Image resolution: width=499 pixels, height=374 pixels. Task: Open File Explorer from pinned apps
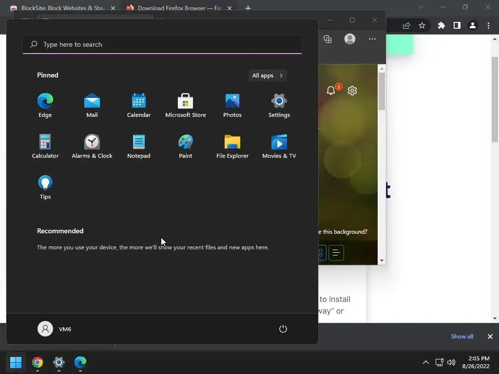click(x=232, y=147)
